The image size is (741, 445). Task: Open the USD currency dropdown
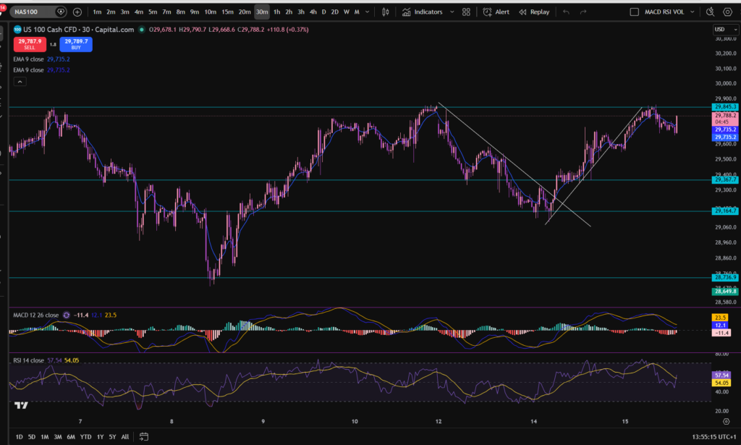(725, 29)
